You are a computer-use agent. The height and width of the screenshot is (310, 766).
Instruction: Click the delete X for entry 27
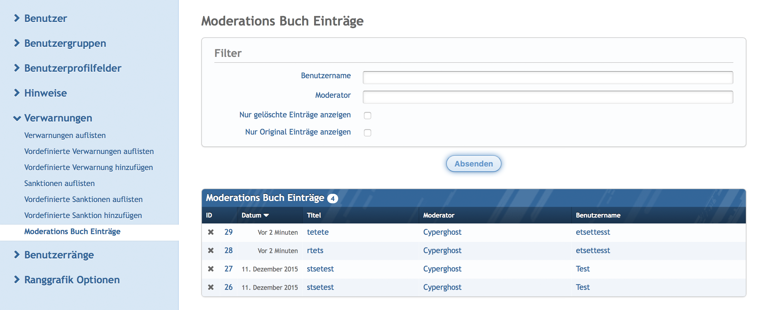click(211, 269)
